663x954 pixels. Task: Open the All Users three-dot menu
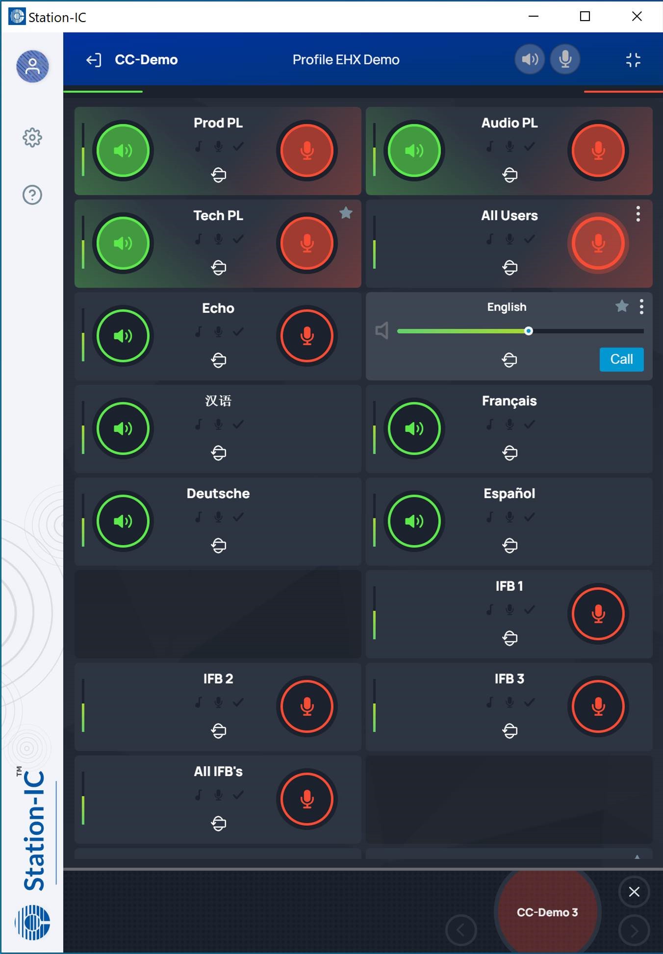click(x=638, y=214)
